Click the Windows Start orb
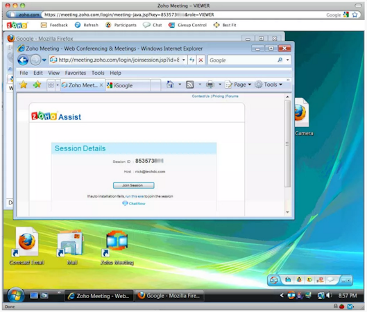 click(x=16, y=295)
